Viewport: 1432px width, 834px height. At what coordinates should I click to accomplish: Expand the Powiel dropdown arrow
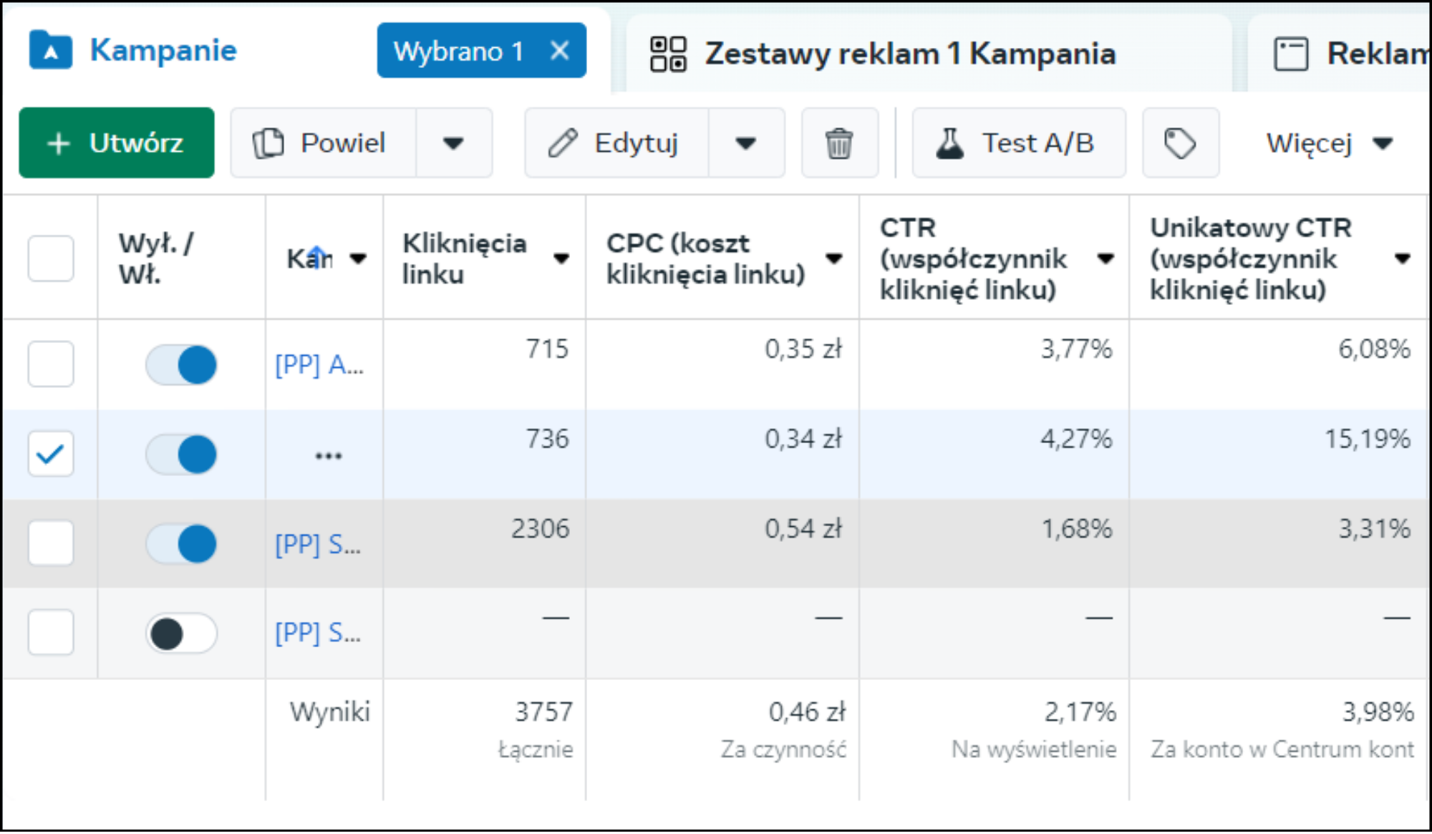pos(453,143)
